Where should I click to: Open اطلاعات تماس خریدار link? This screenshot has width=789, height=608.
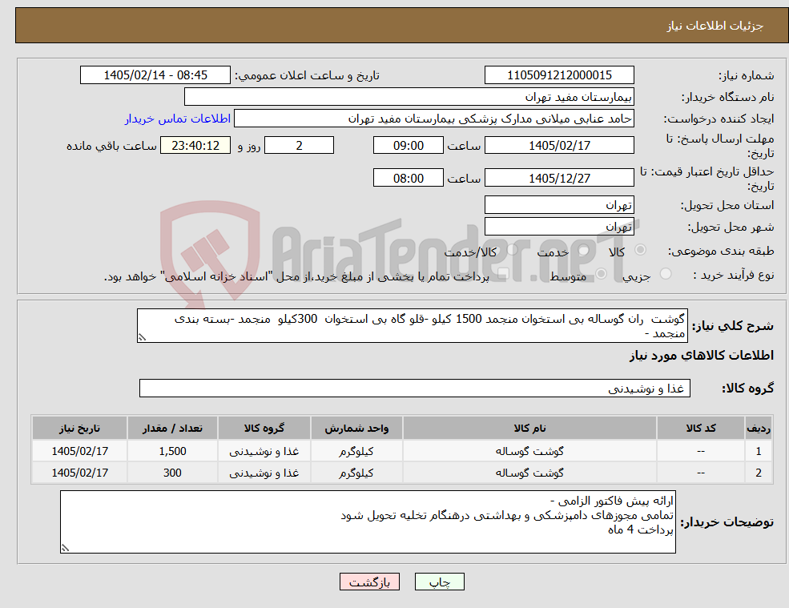(x=178, y=119)
